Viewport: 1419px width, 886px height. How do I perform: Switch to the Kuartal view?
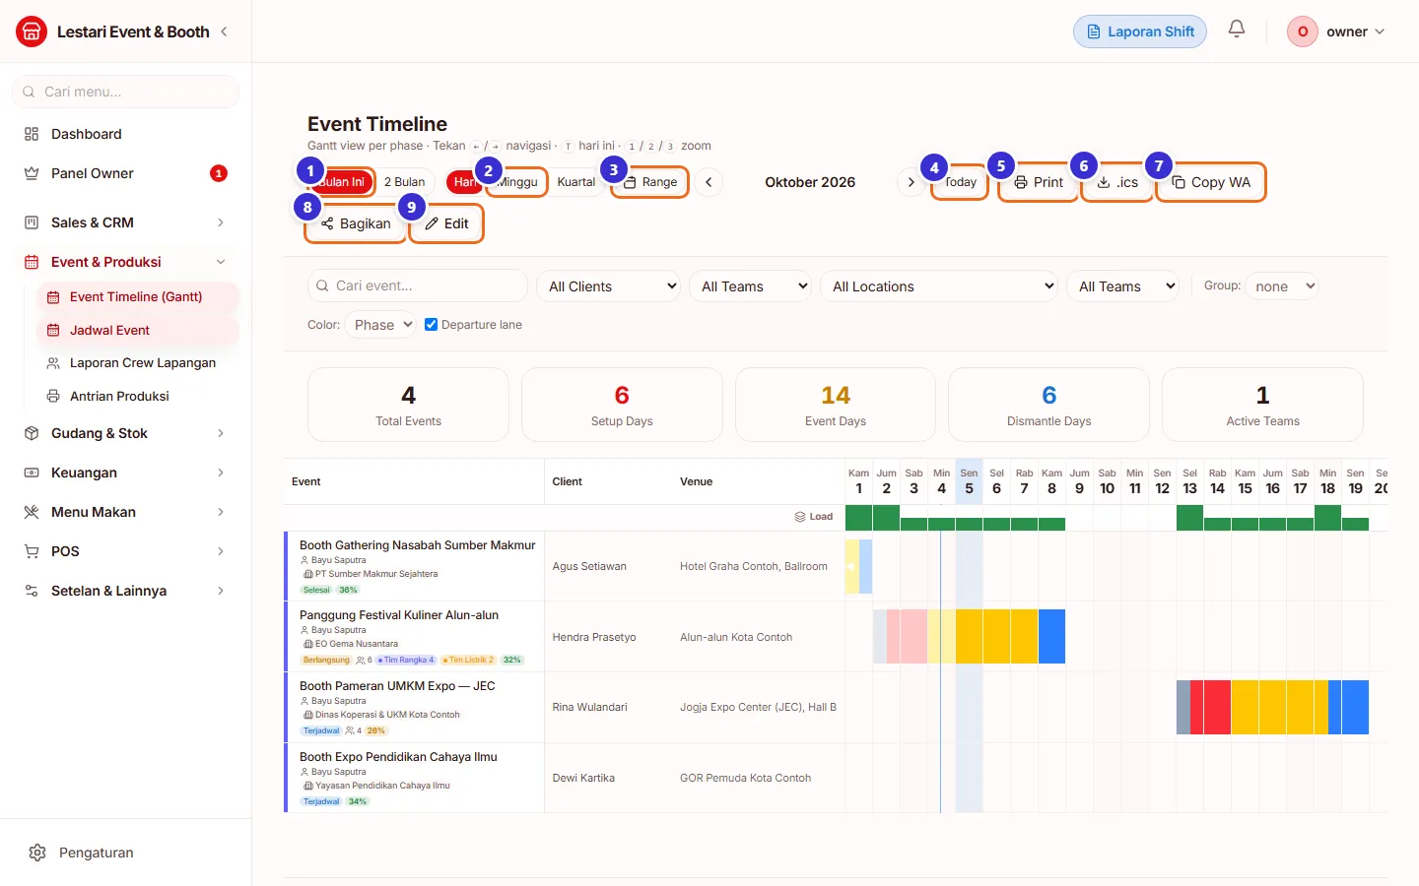[x=575, y=182]
